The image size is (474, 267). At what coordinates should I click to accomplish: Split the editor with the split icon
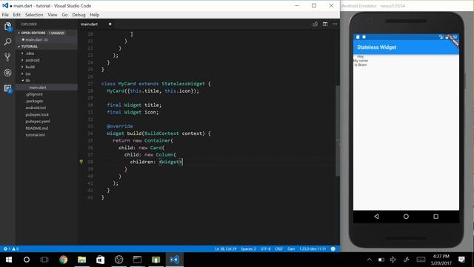tap(325, 24)
